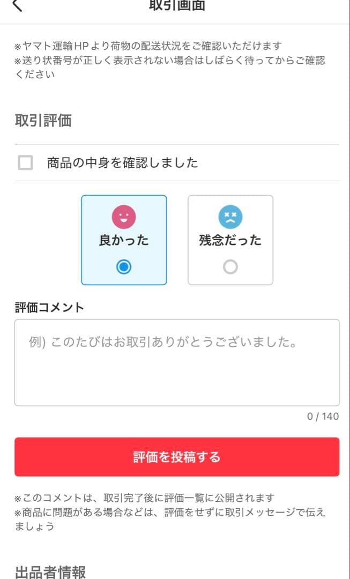Viewport: 350px width, 579px height.
Task: Click the 取引メッセージ advice note
Action: (x=169, y=513)
